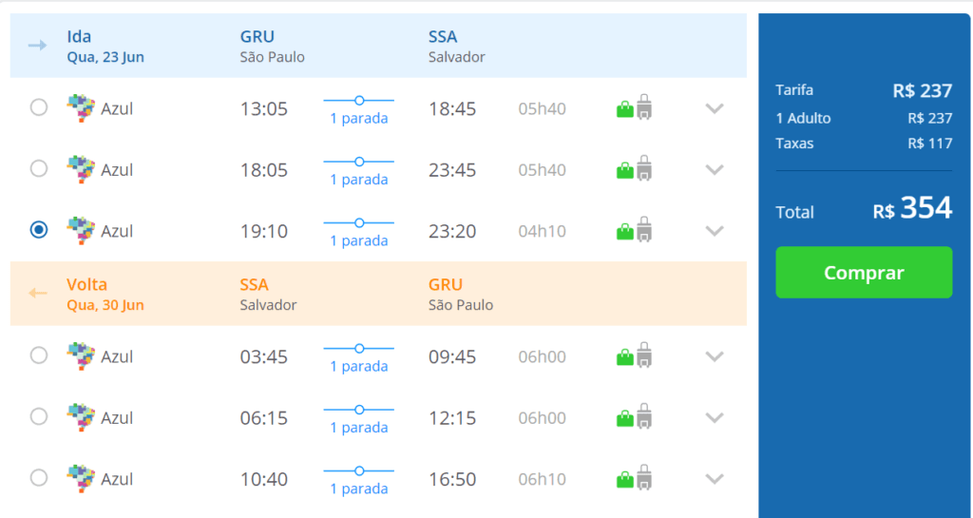Image resolution: width=973 pixels, height=518 pixels.
Task: Choose the 03:45 return flight radio button
Action: (x=38, y=355)
